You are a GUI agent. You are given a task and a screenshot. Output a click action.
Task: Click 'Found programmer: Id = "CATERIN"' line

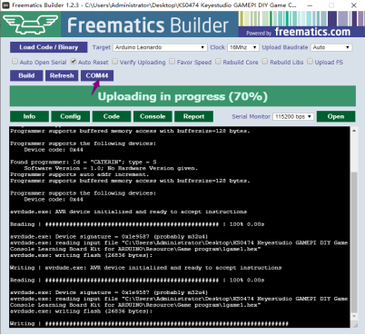click(84, 163)
